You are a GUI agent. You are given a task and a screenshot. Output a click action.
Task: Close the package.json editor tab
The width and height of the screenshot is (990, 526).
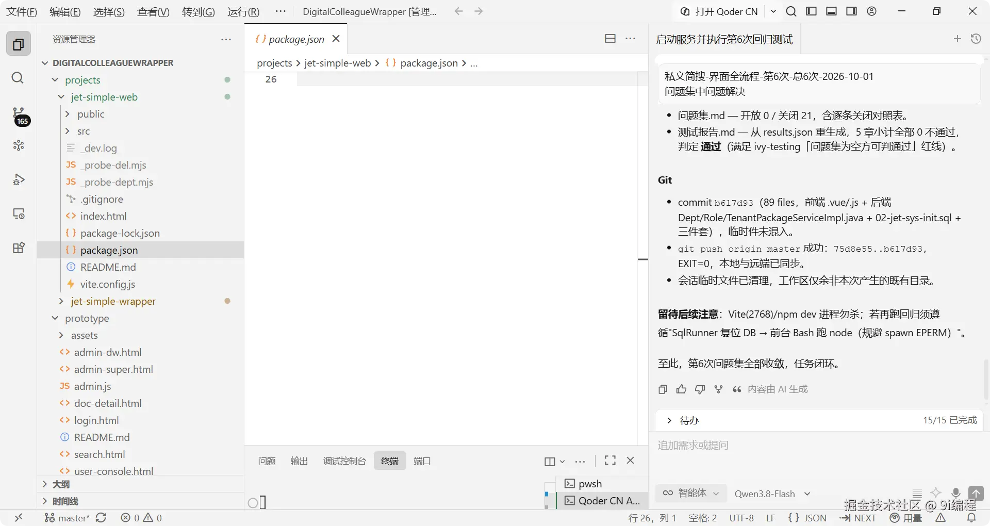point(336,39)
